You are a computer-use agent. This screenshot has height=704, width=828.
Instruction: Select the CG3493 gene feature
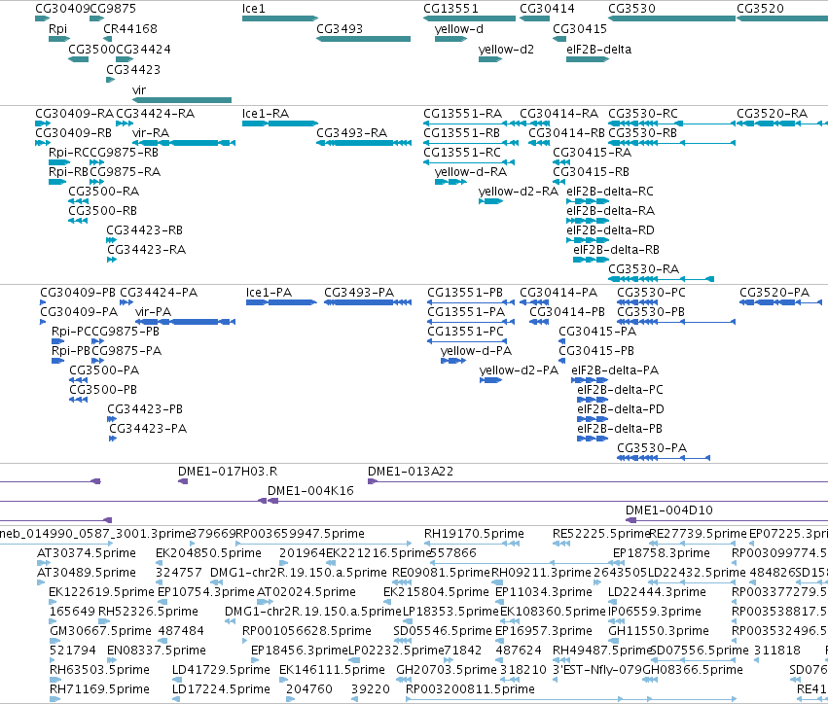coord(363,39)
